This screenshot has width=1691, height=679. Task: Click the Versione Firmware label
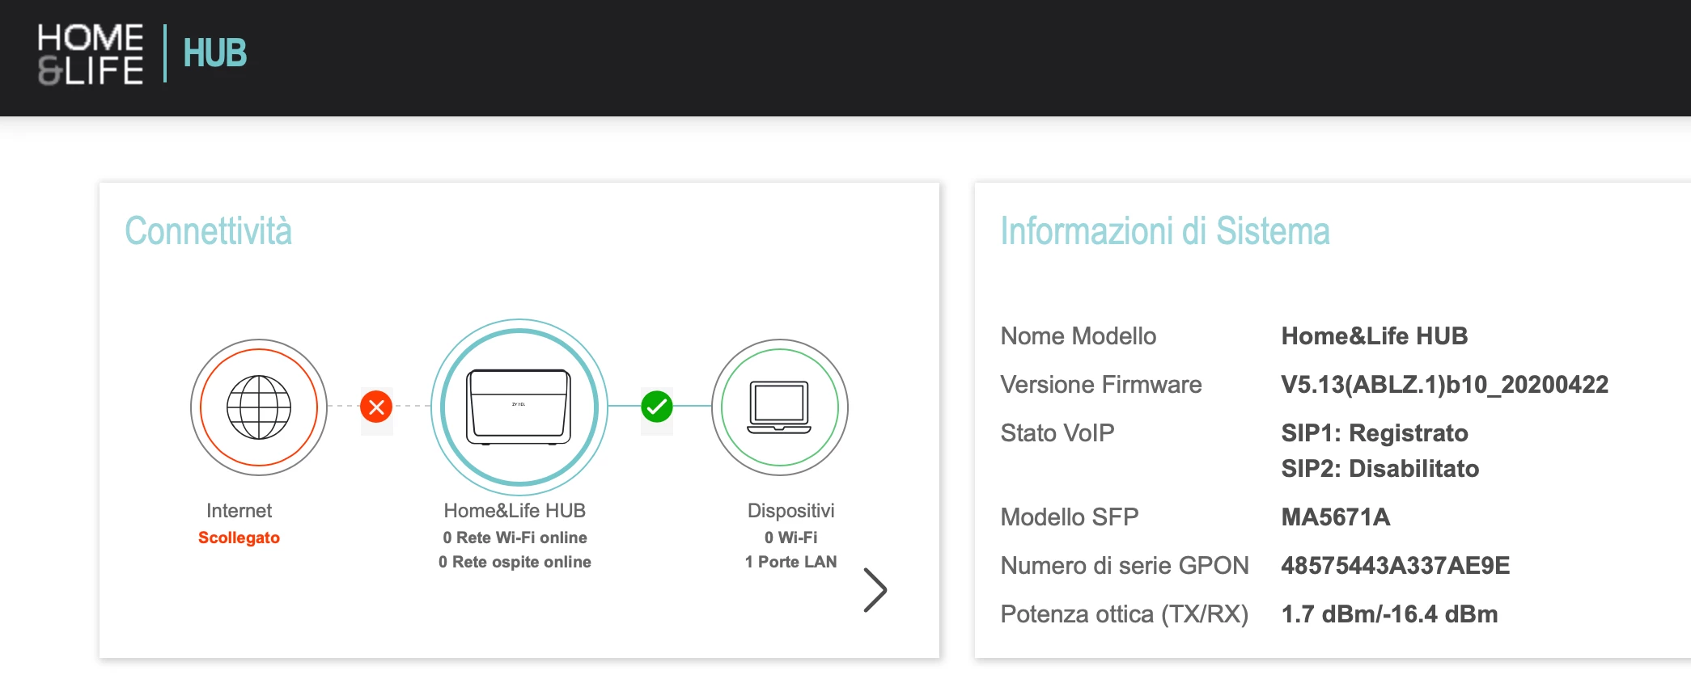1101,385
